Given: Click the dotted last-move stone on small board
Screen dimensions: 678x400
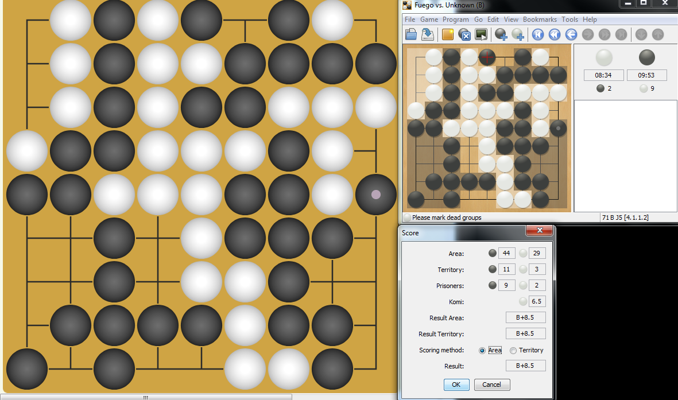Looking at the screenshot, I should point(558,129).
